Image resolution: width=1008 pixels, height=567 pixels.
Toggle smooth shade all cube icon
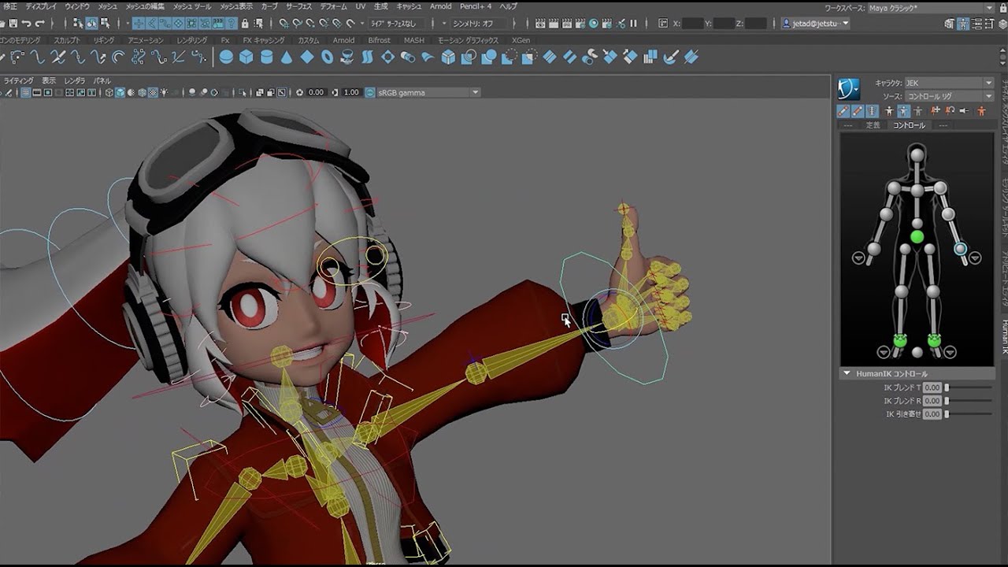(x=120, y=92)
